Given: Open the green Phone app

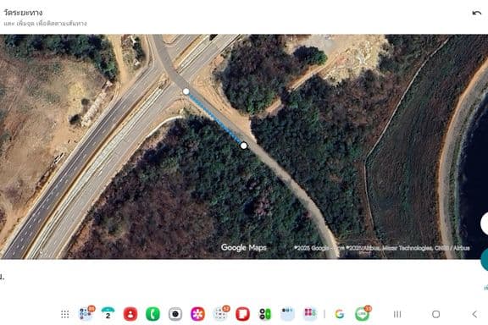Looking at the screenshot, I should click(x=152, y=314).
